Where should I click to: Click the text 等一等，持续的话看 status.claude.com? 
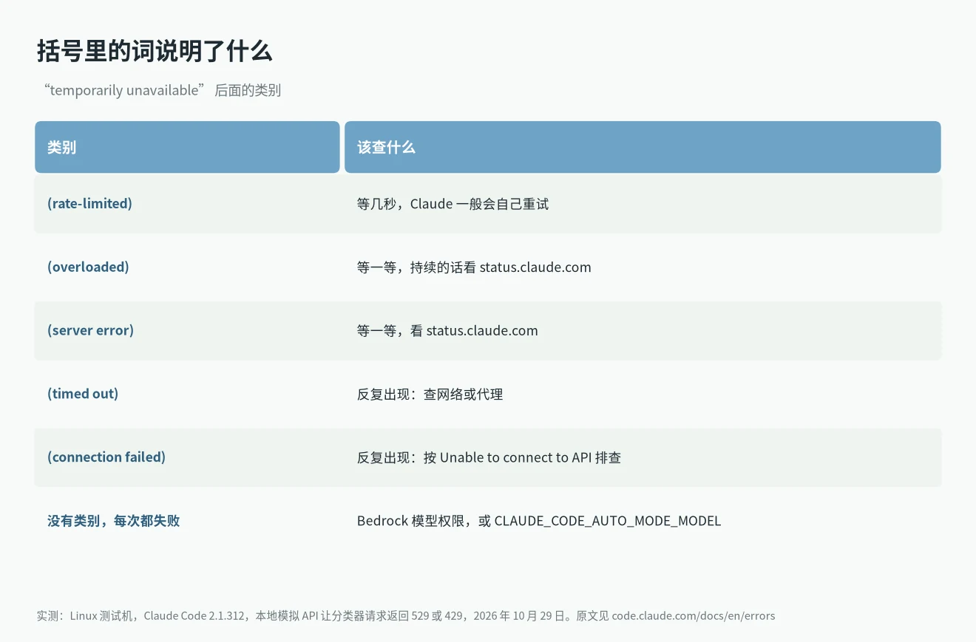pyautogui.click(x=474, y=267)
